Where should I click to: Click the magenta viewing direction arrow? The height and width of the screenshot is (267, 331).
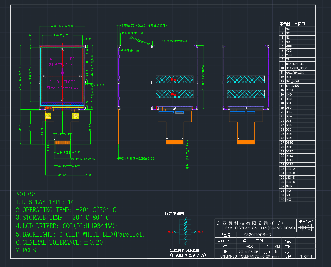pos(62,72)
